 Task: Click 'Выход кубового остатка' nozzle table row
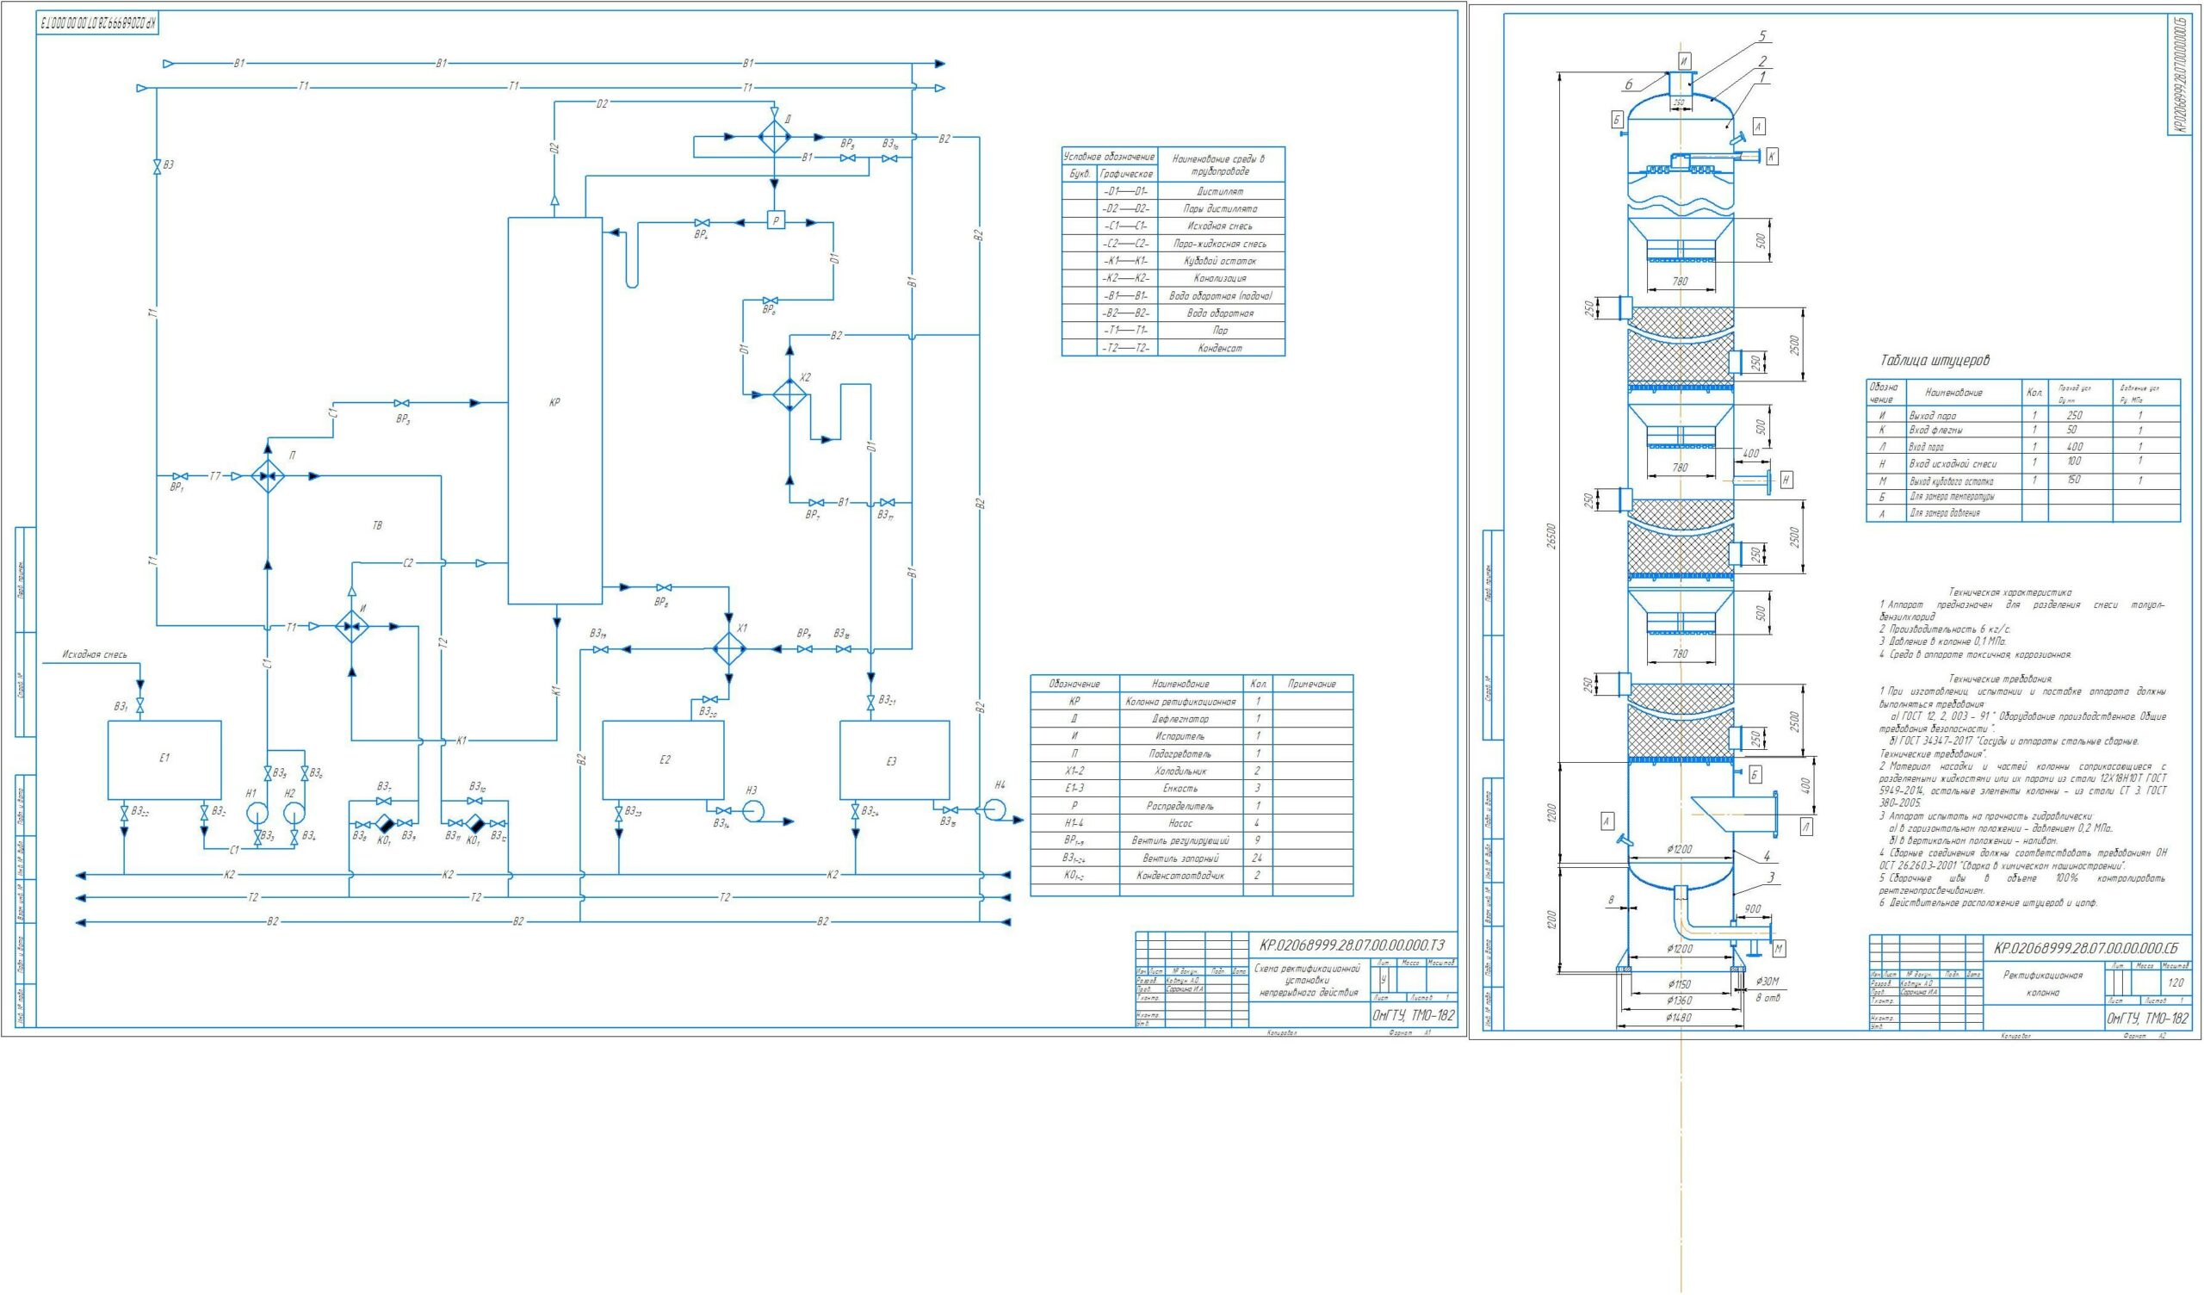pyautogui.click(x=2022, y=480)
